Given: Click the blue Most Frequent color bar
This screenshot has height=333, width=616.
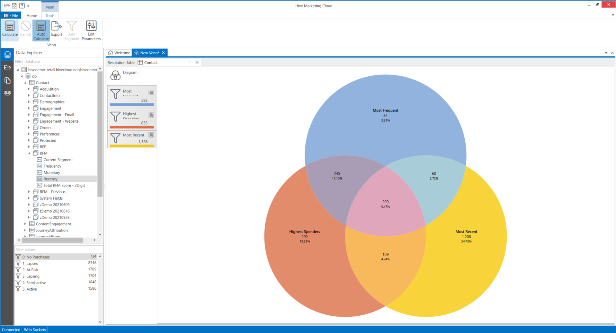Looking at the screenshot, I should pyautogui.click(x=132, y=104).
